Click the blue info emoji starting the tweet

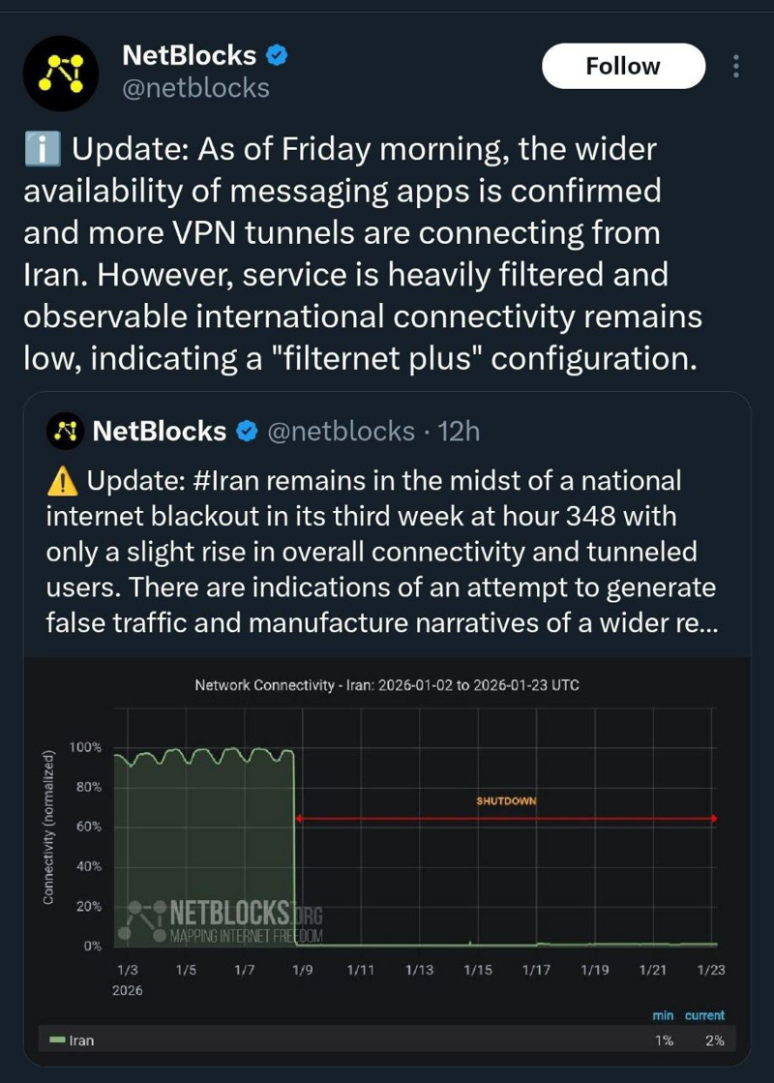click(x=42, y=150)
